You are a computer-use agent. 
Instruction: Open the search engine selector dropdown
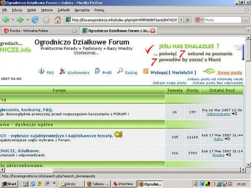(199, 20)
